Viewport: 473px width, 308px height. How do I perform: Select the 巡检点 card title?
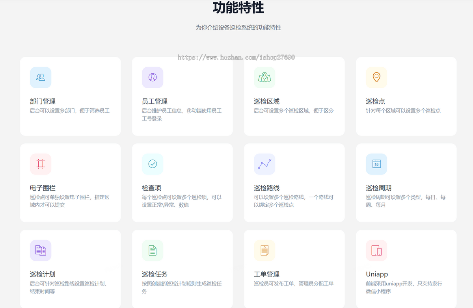click(x=375, y=101)
